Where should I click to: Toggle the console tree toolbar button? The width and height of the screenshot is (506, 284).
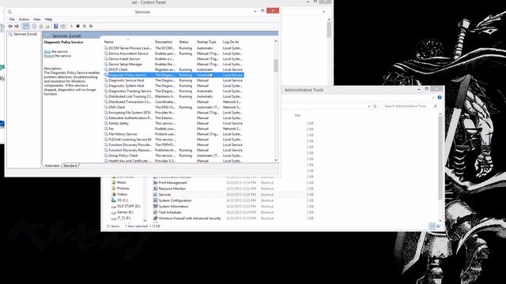[x=26, y=26]
